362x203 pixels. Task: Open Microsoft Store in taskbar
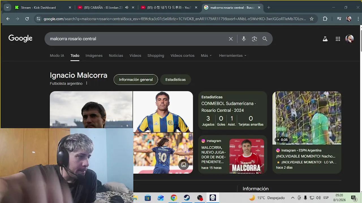click(148, 198)
